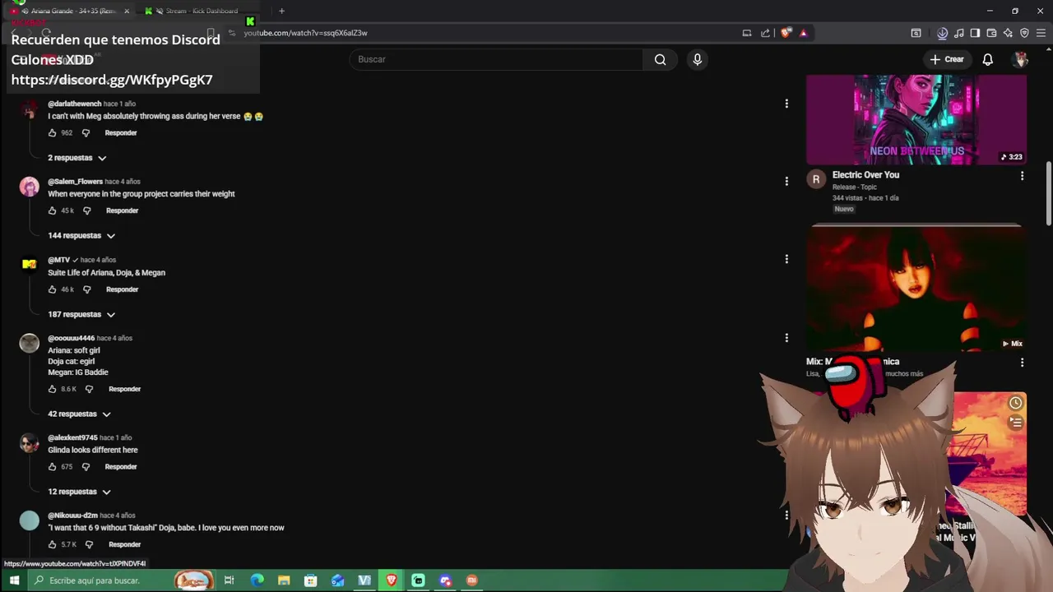Reply to the @darlathewench comment
This screenshot has height=592, width=1053.
pos(121,132)
